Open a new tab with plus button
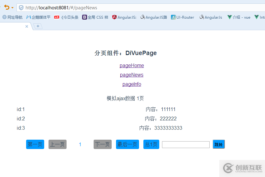 point(38,26)
